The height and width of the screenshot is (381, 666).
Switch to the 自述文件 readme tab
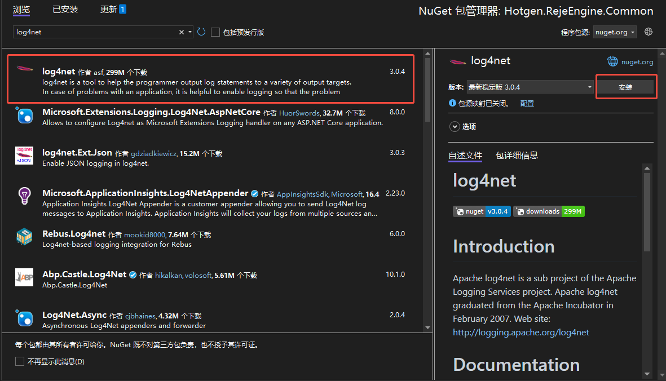coord(465,156)
